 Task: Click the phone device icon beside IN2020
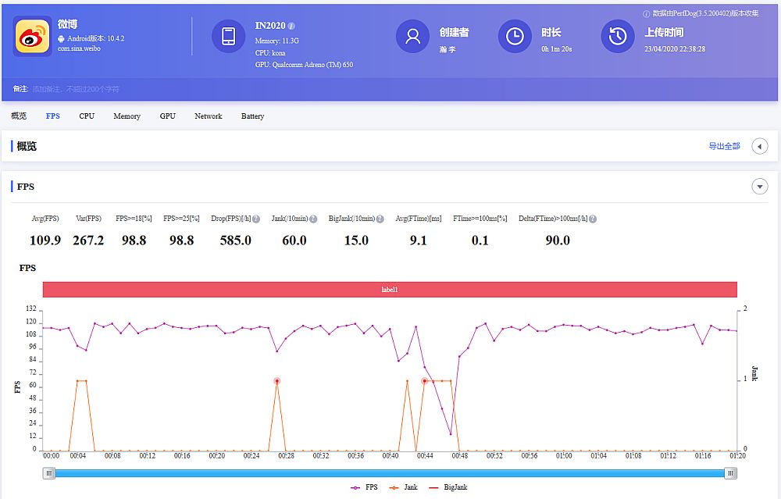coord(228,37)
